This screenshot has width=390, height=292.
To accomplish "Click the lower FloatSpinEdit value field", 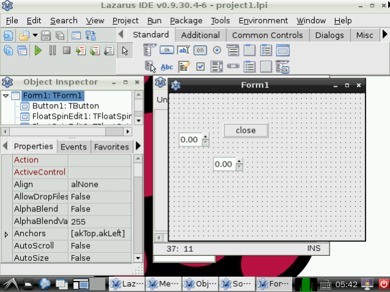I will [224, 164].
